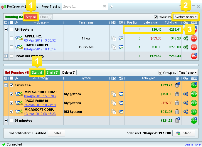Viewport: 202px width, 147px height.
Task: Open the System name group-by dropdown
Action: point(186,17)
